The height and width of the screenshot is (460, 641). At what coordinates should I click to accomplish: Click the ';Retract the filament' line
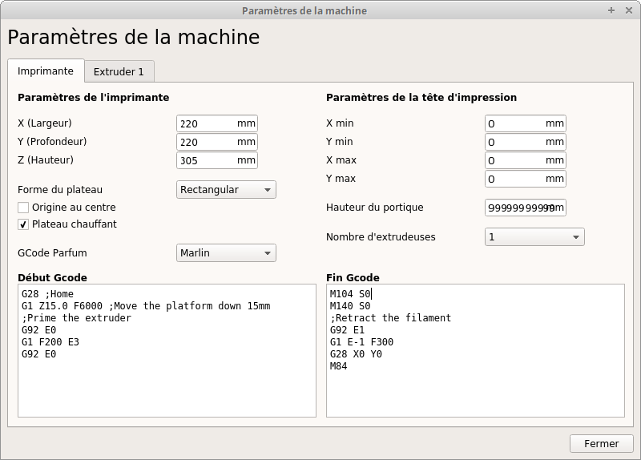390,318
